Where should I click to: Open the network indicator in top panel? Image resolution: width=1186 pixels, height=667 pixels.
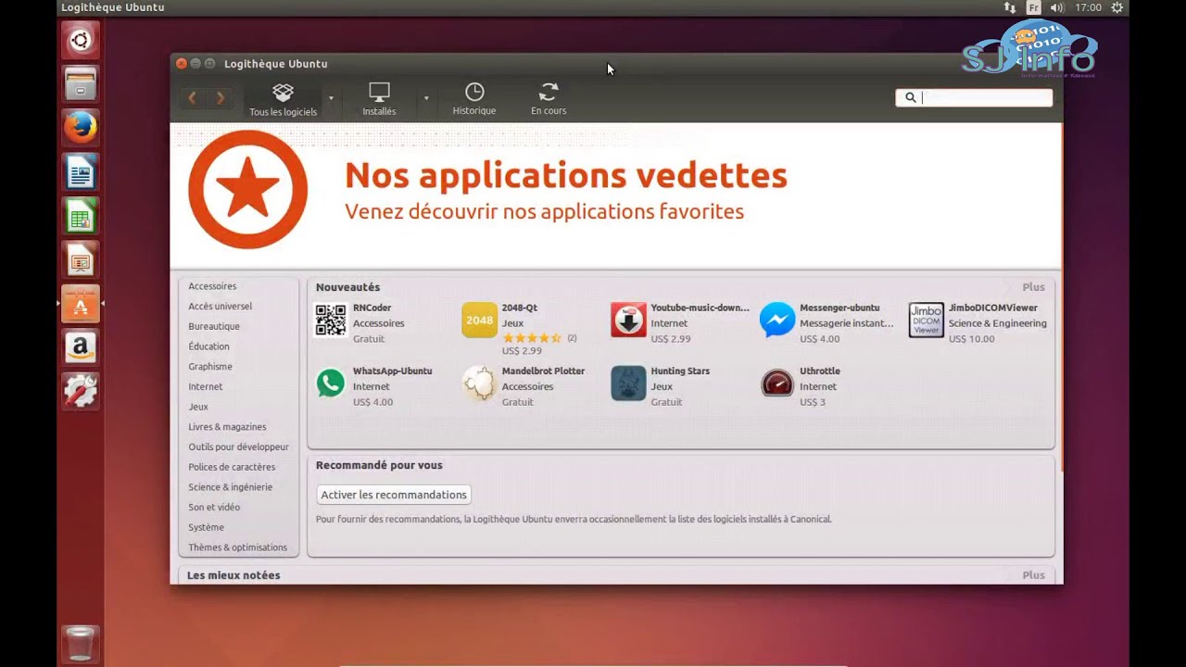tap(1010, 7)
